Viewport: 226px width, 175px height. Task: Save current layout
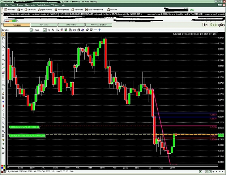pyautogui.click(x=94, y=10)
